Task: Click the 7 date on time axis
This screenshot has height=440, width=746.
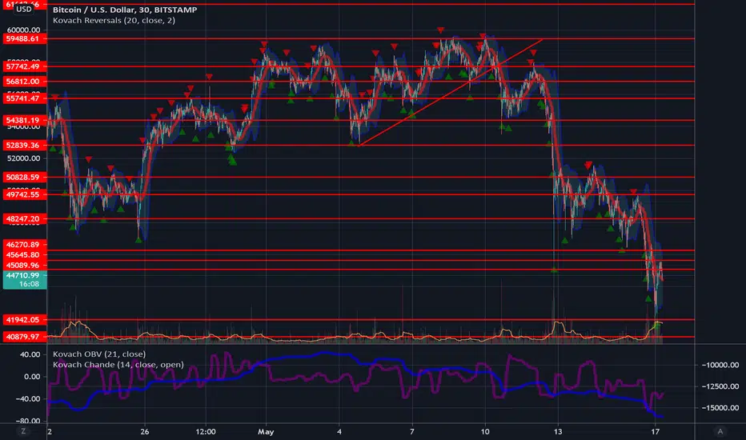Action: coord(412,432)
